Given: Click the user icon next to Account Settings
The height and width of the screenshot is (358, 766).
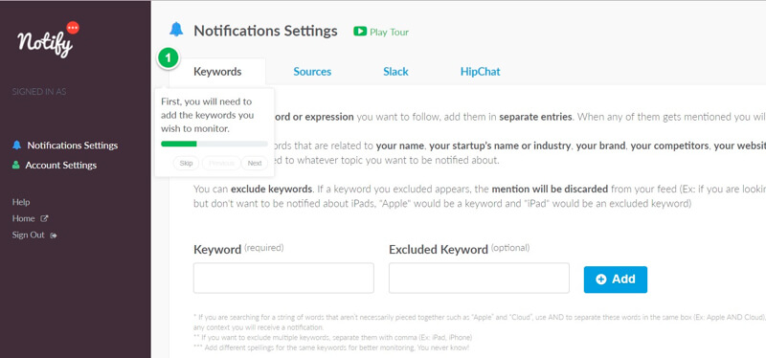Looking at the screenshot, I should click(15, 165).
